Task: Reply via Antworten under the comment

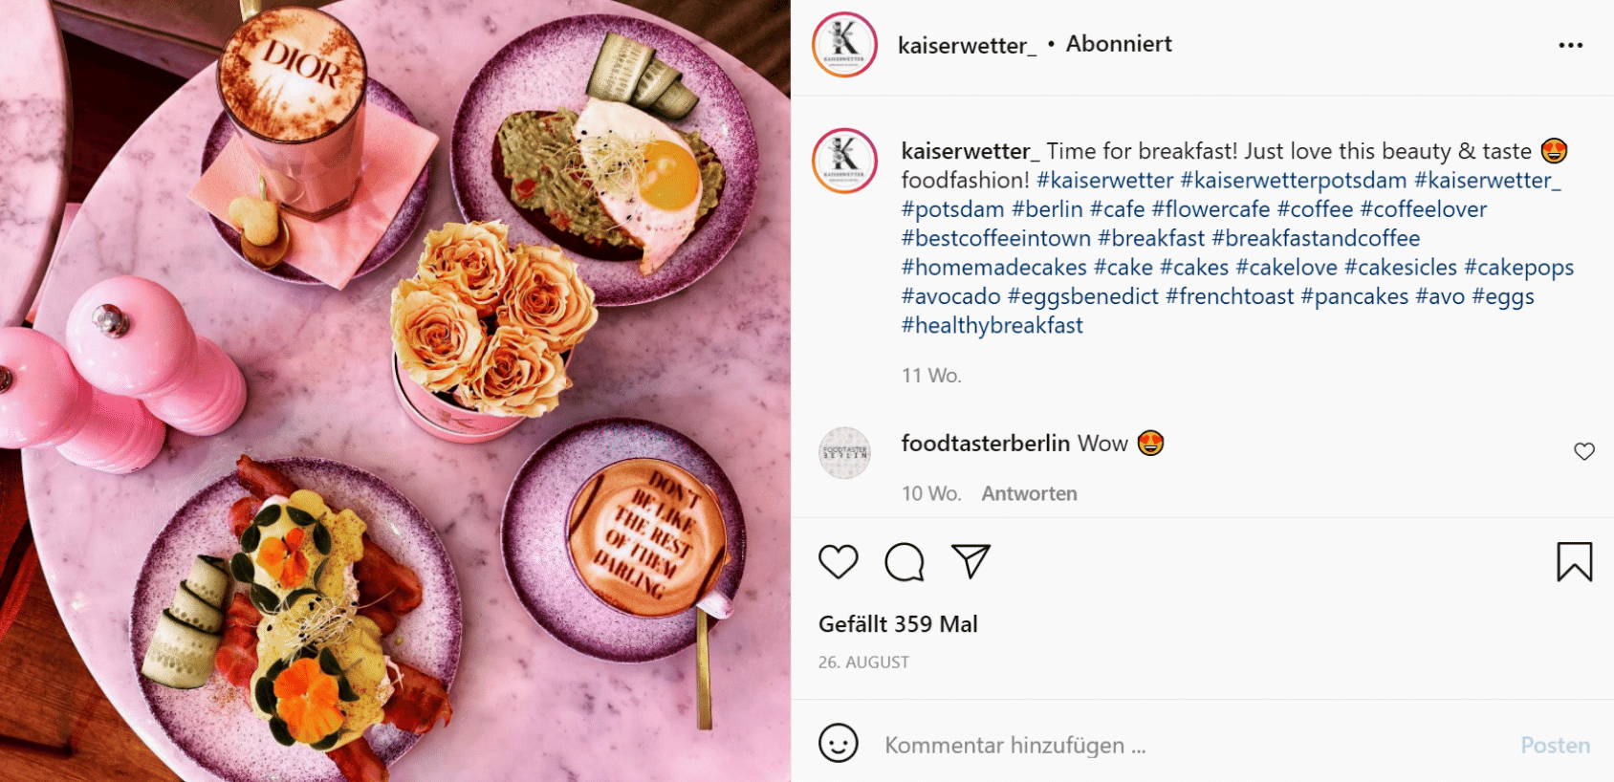Action: (x=1029, y=493)
